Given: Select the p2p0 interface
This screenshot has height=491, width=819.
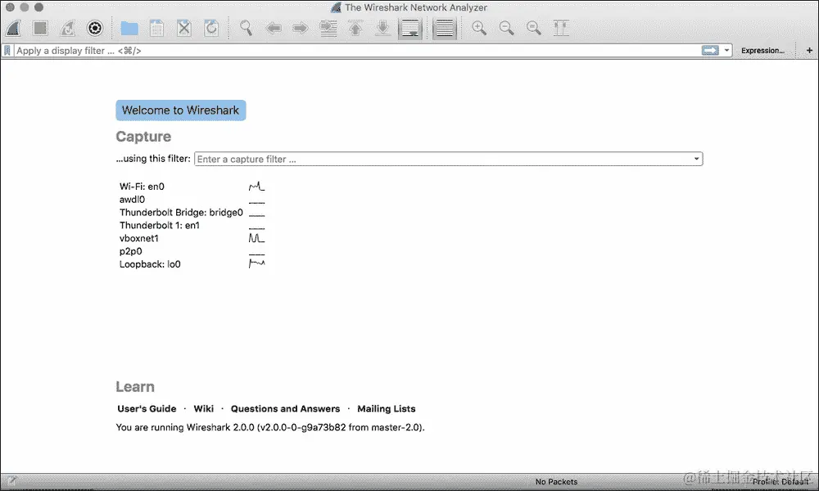Looking at the screenshot, I should click(130, 251).
